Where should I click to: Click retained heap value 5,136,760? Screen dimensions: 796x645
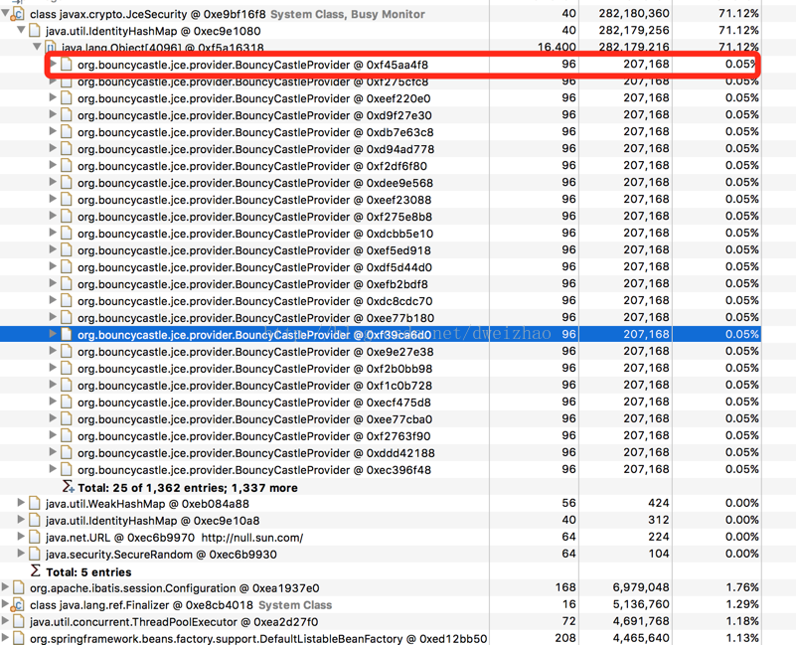pyautogui.click(x=641, y=604)
